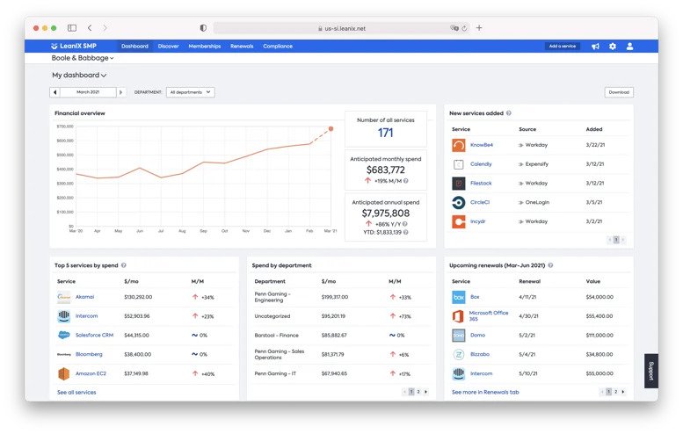Go to page 2 of Spend by department
Screen dimensions: 683x434
pyautogui.click(x=418, y=392)
